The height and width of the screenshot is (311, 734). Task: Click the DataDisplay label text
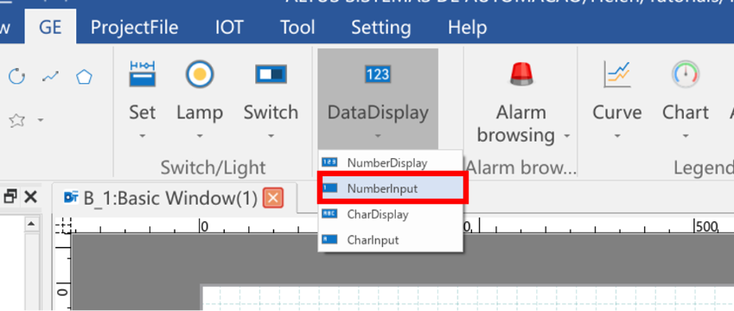pyautogui.click(x=378, y=112)
